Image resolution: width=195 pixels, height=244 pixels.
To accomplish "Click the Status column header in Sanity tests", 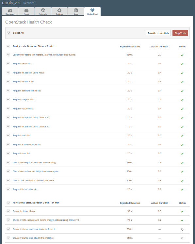I will coord(182,46).
